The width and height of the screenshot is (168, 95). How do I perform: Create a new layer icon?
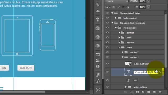pos(154,92)
